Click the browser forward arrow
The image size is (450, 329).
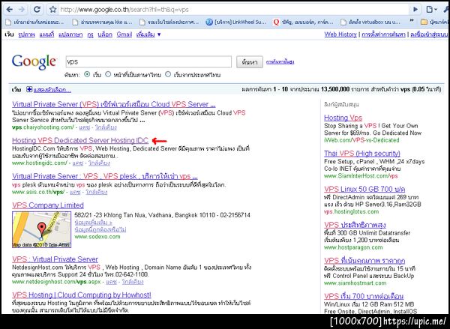[22, 10]
